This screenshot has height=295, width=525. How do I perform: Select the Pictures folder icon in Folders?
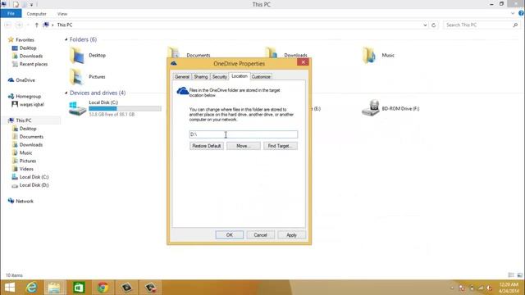tap(77, 76)
